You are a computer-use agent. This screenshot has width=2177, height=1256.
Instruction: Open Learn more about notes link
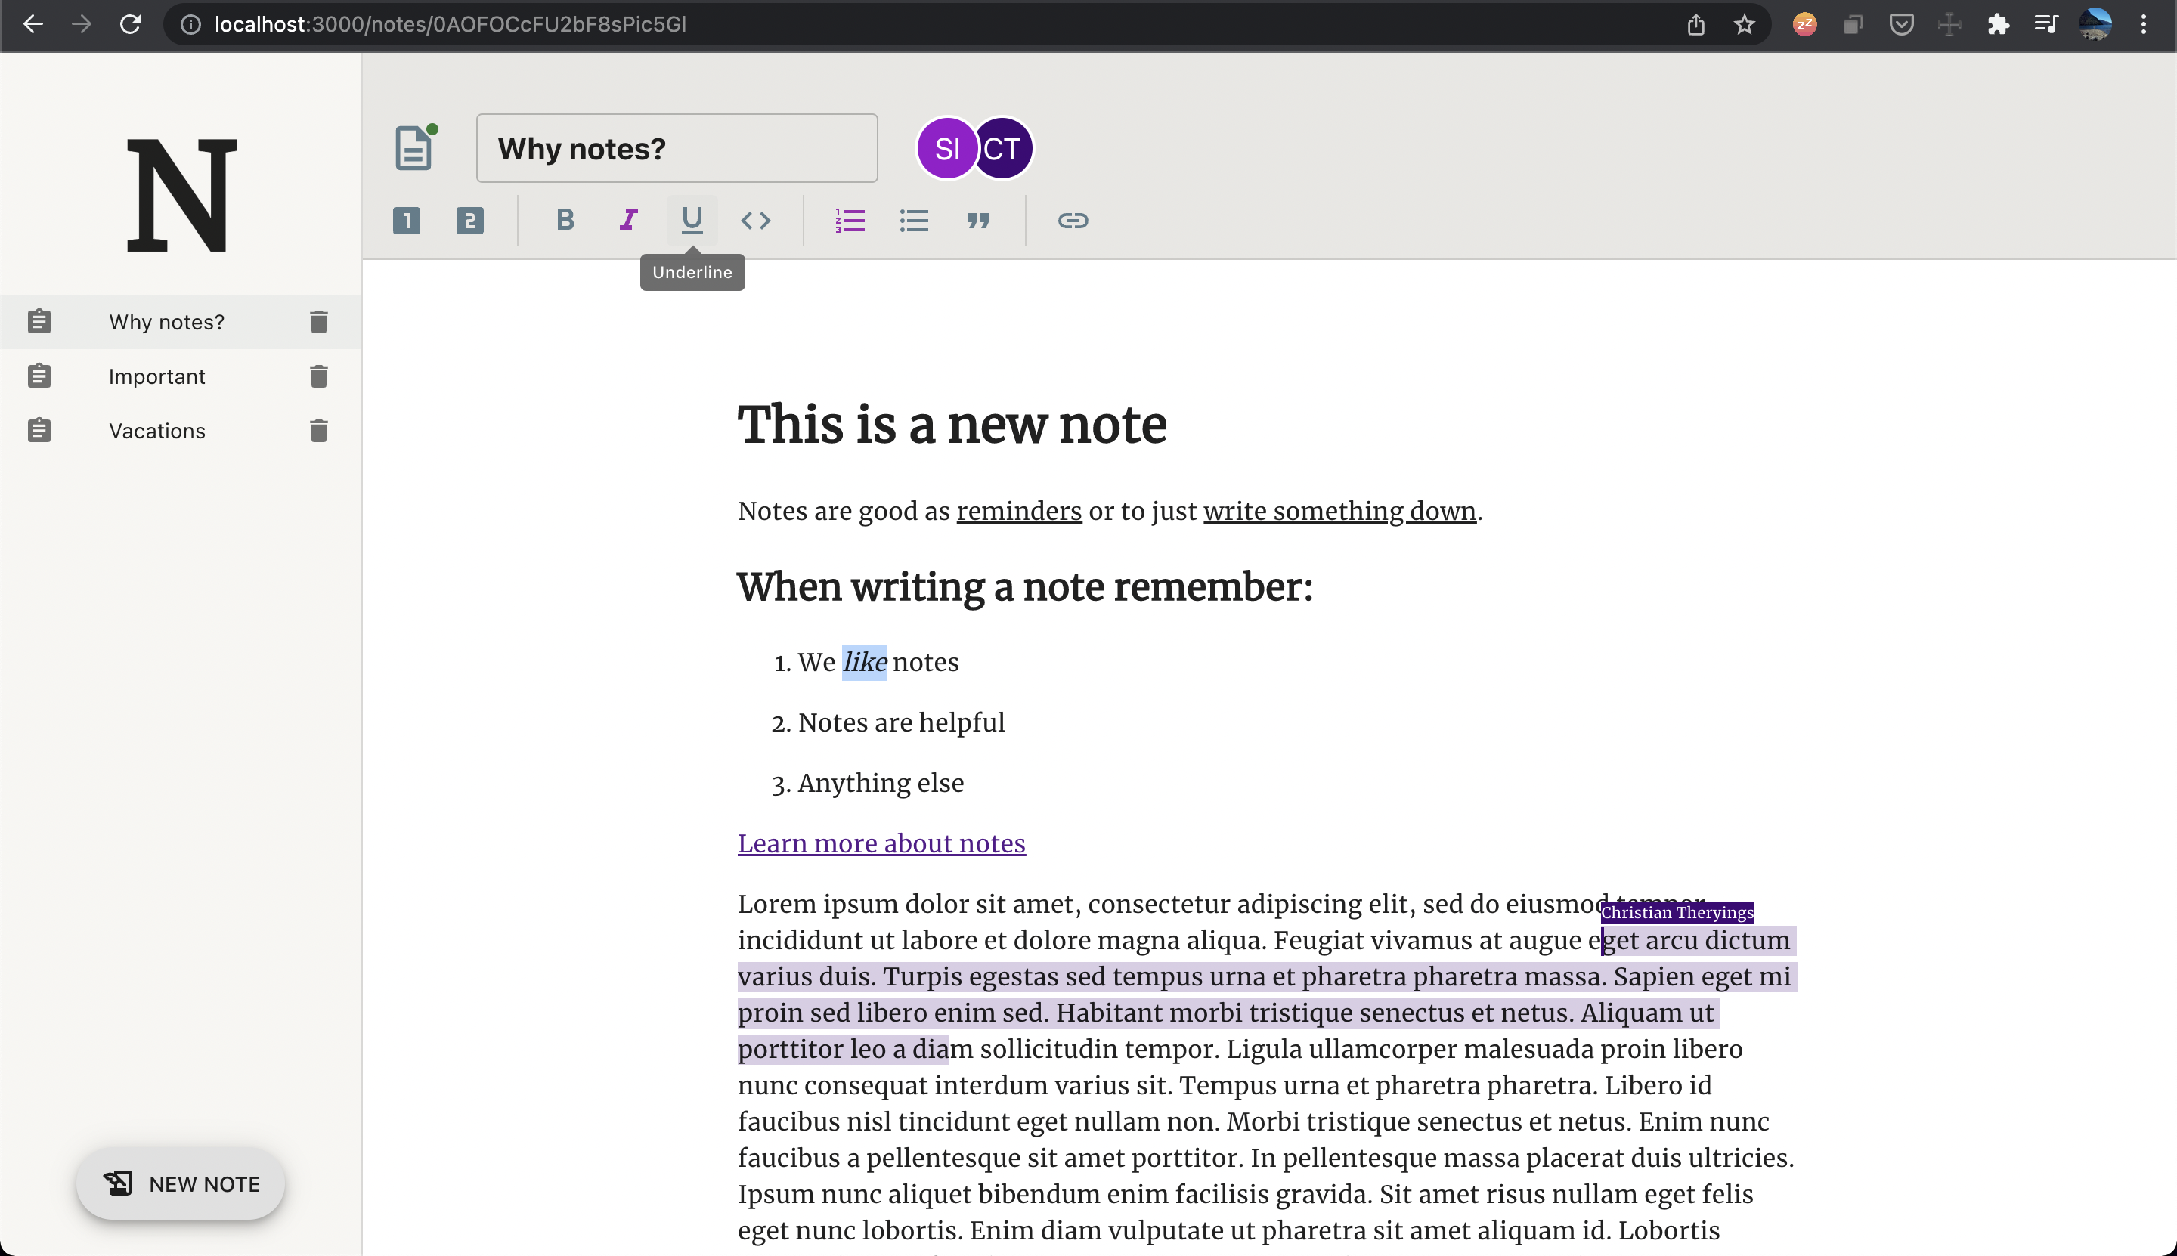coord(881,843)
